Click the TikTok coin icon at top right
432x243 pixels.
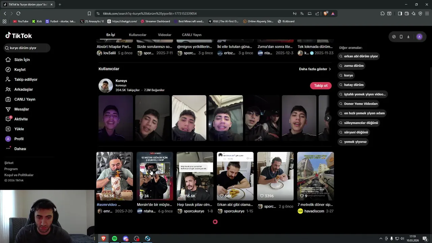click(x=394, y=37)
